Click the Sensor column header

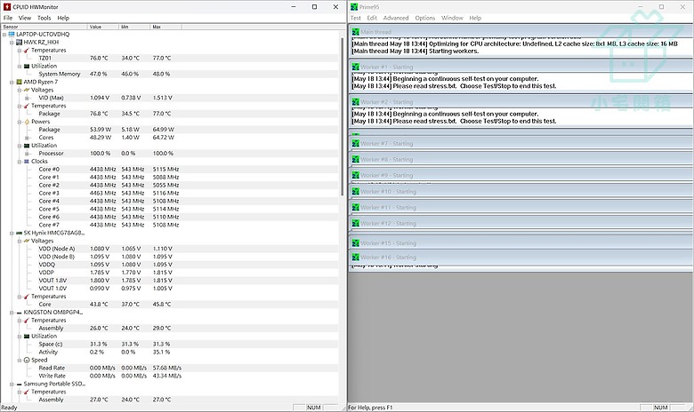click(44, 27)
